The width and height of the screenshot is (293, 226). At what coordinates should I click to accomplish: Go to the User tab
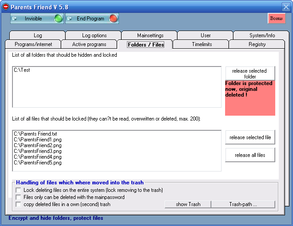[206, 35]
